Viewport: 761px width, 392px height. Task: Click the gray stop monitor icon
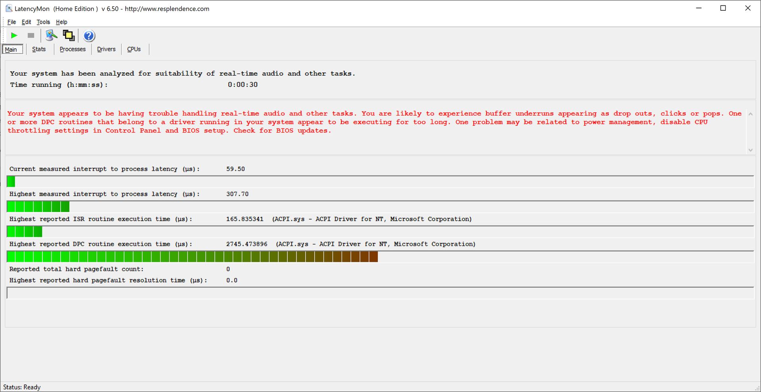click(x=31, y=36)
